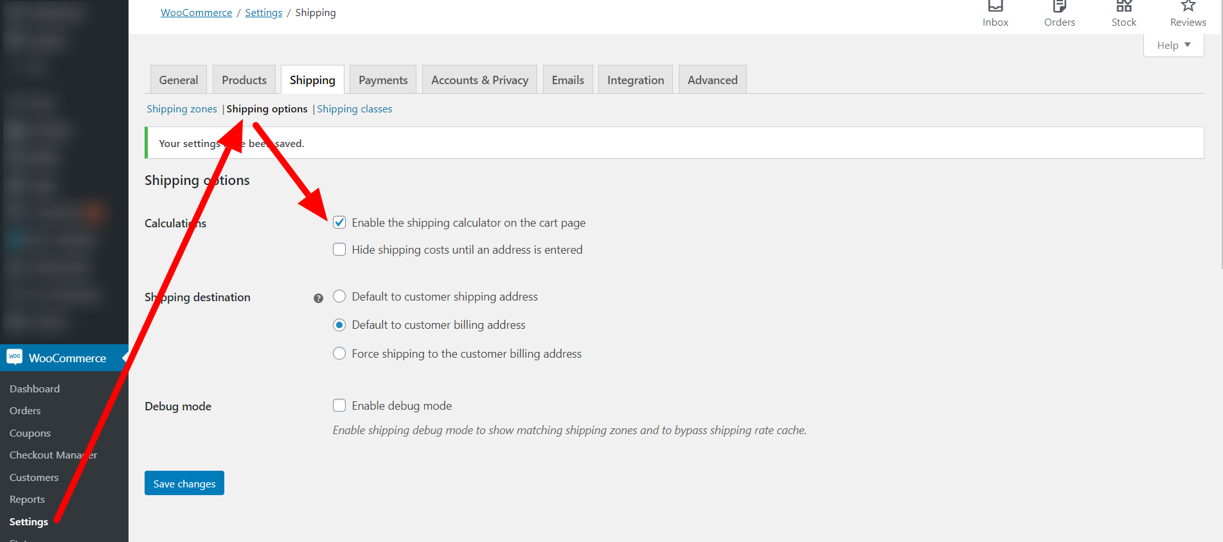This screenshot has height=542, width=1223.
Task: Click the WooCommerce logo icon in sidebar
Action: (14, 357)
